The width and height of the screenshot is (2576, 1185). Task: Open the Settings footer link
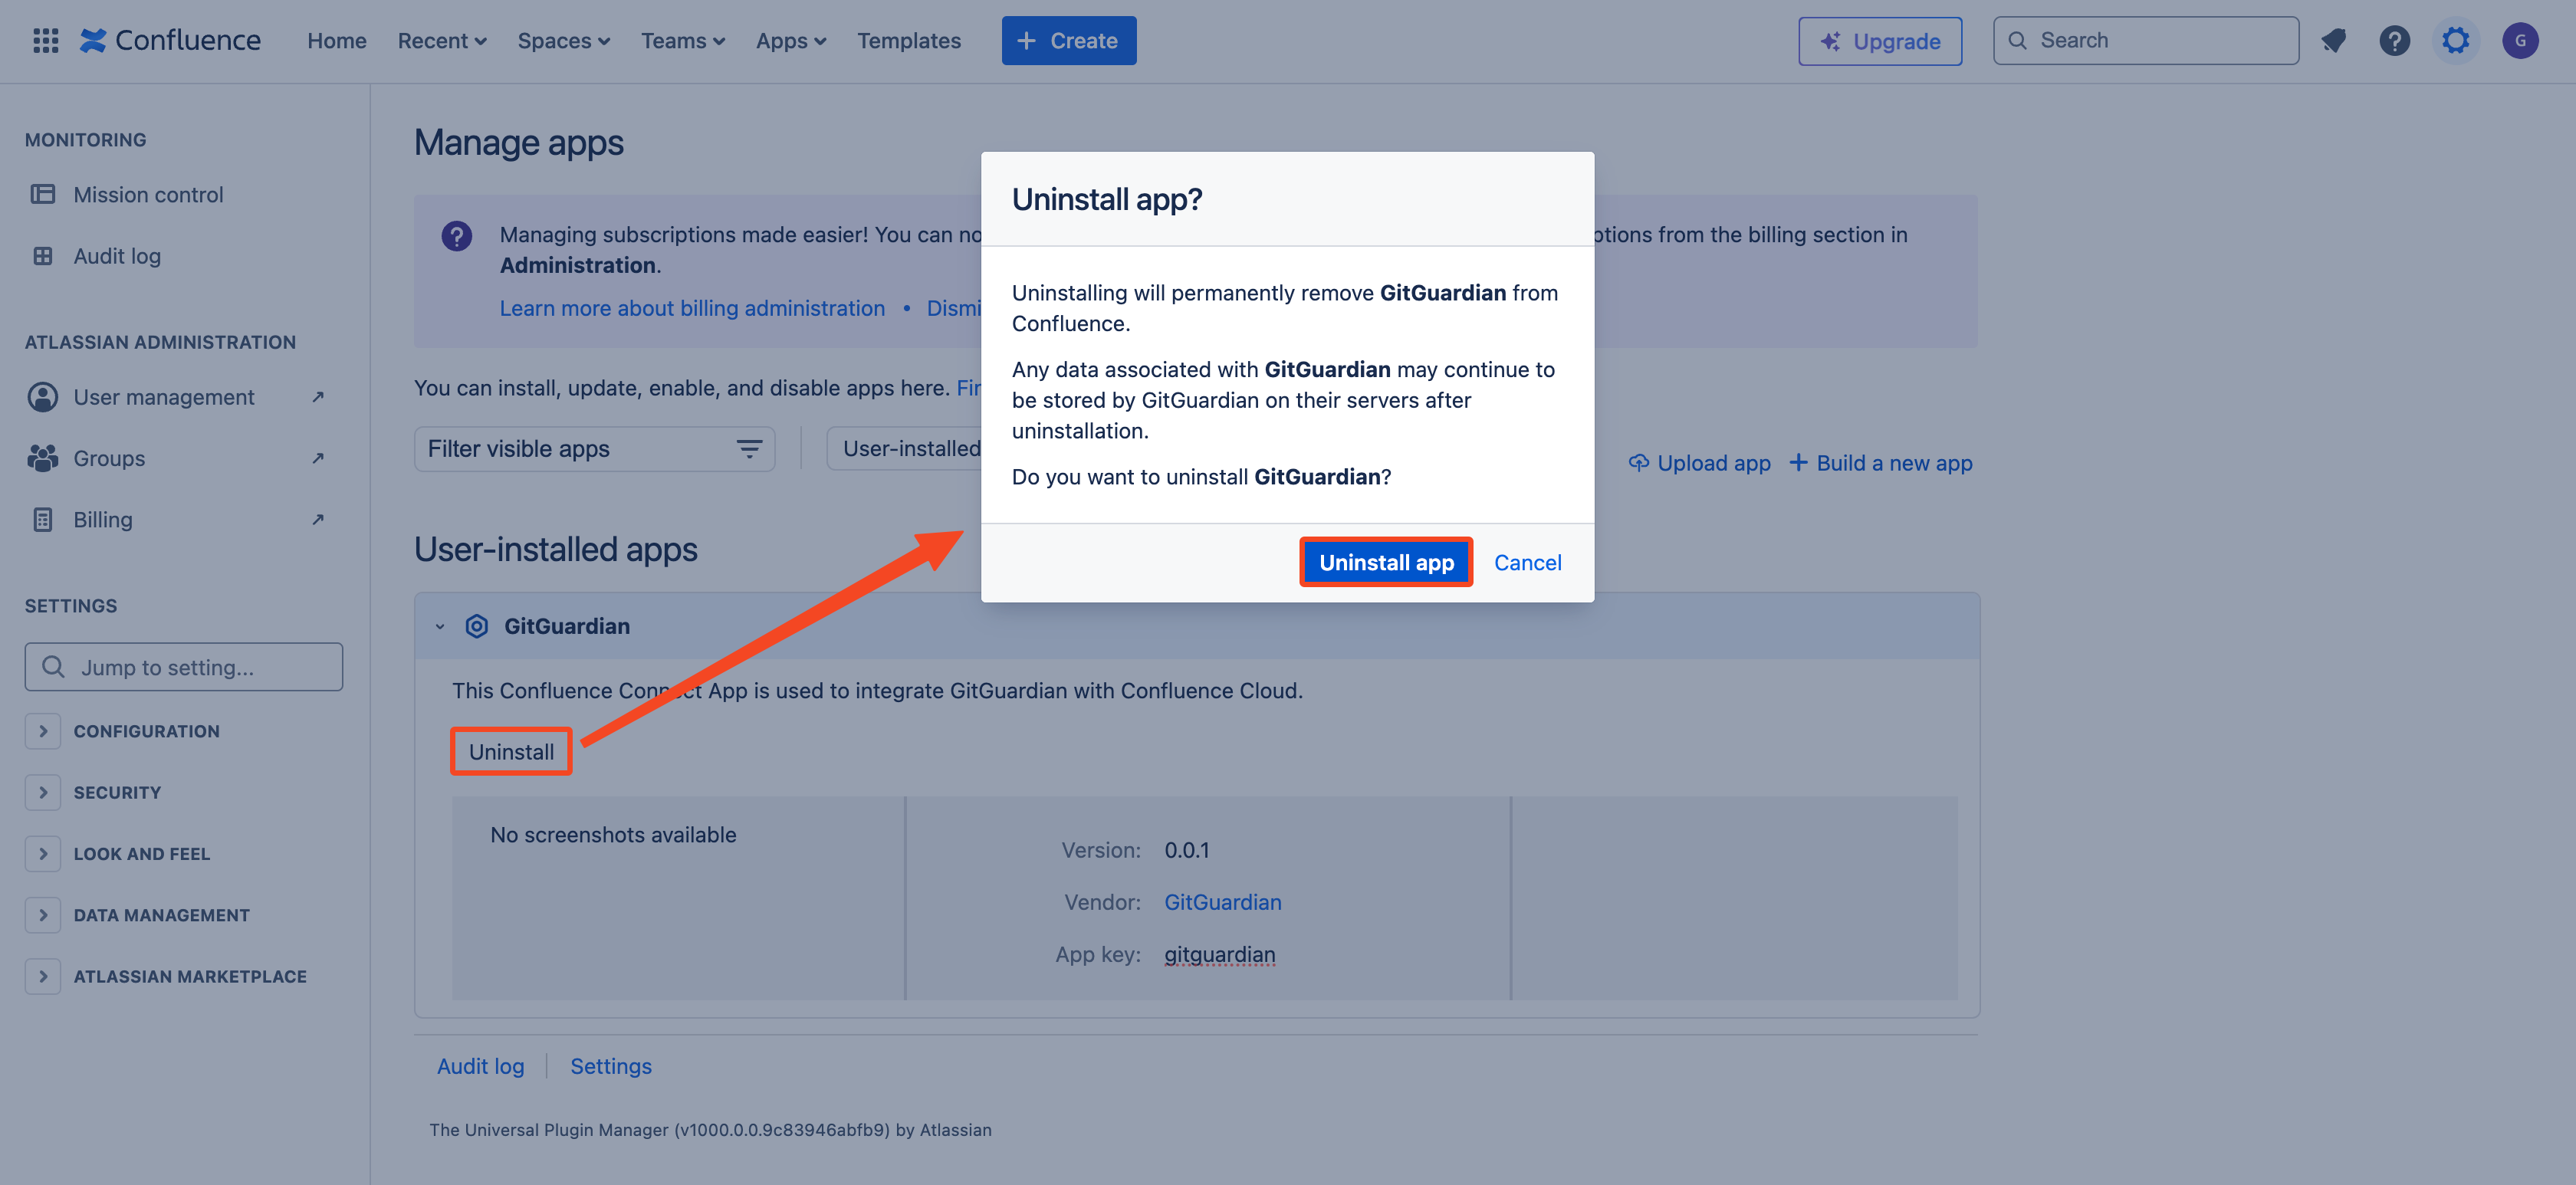tap(611, 1066)
